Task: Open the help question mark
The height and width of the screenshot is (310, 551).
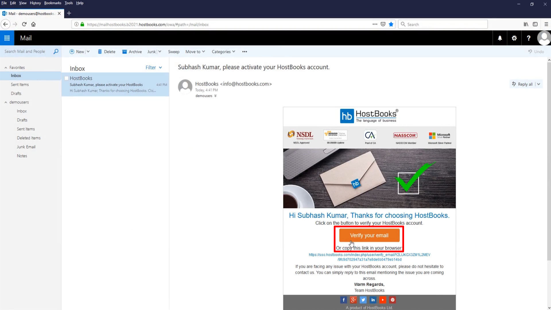Action: 529,38
